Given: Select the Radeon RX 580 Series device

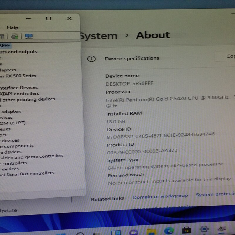Looking at the screenshot, I should [18, 76].
